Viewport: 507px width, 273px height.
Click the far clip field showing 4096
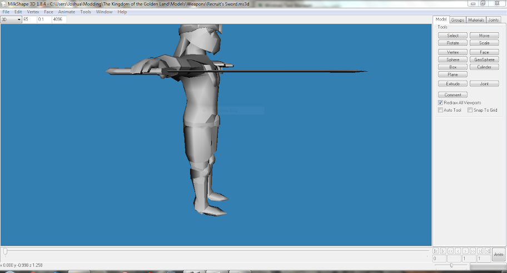[x=59, y=19]
